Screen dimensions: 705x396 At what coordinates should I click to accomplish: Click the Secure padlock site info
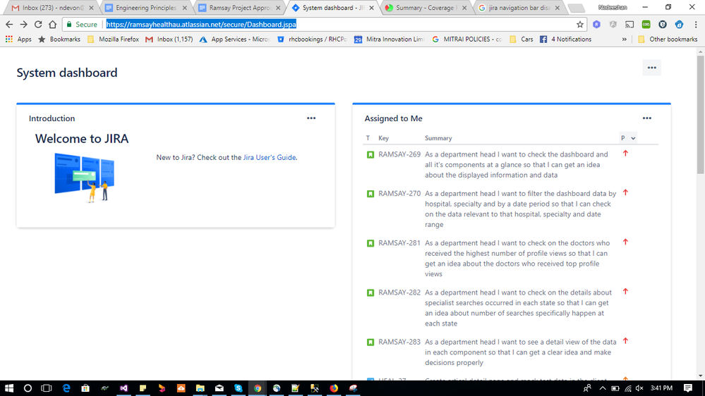pyautogui.click(x=82, y=24)
